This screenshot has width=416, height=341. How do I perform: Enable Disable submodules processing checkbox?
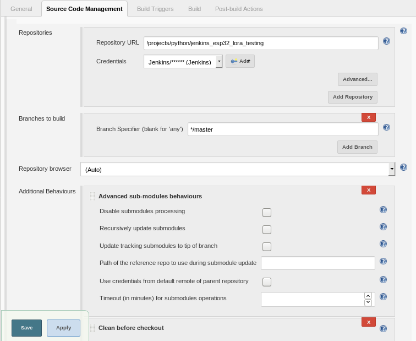tap(267, 213)
